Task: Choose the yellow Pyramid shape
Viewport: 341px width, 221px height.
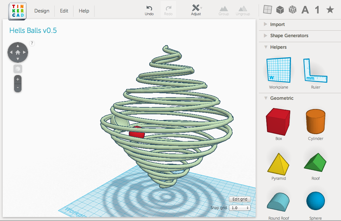Action: click(x=278, y=166)
